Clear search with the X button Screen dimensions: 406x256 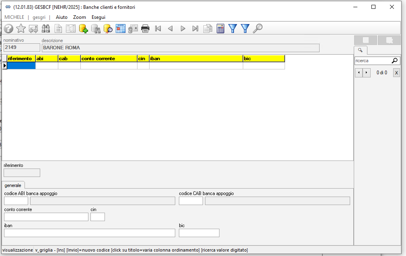click(396, 73)
